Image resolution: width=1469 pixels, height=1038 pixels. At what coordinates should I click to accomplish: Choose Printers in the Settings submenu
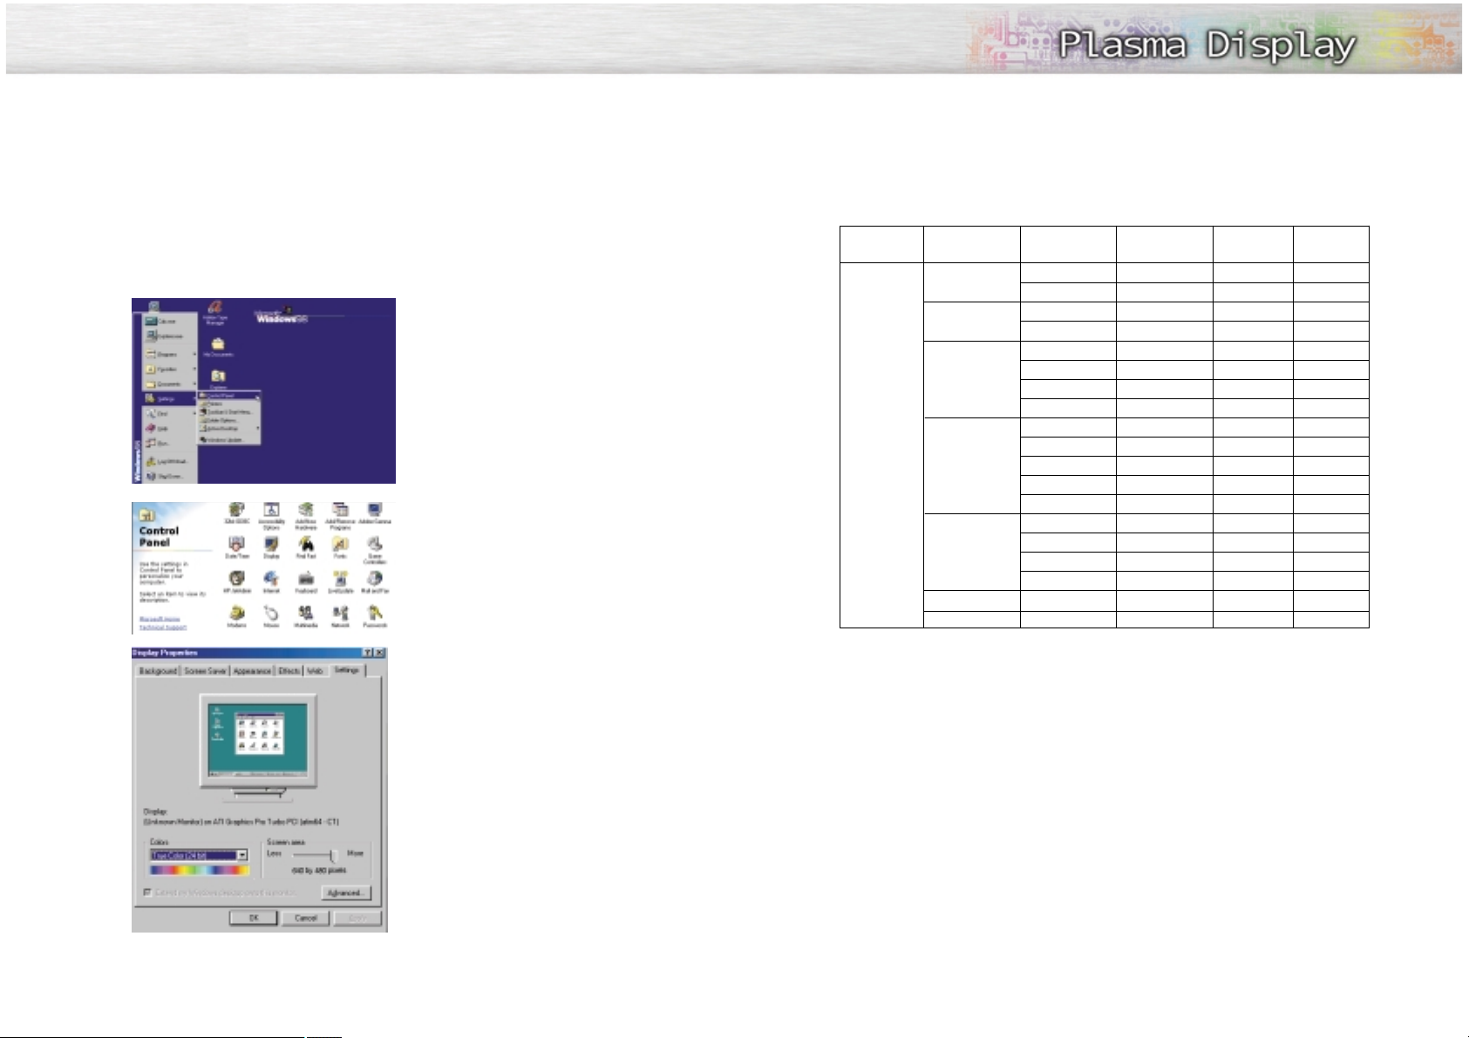pos(229,404)
